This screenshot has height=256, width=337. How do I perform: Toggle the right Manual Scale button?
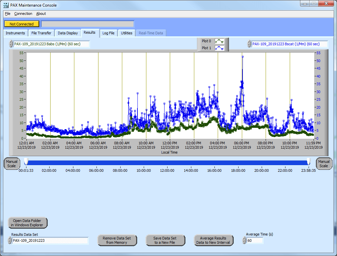tap(324, 164)
